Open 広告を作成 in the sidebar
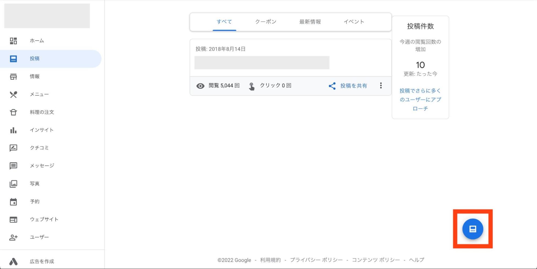This screenshot has height=269, width=537. tap(42, 261)
